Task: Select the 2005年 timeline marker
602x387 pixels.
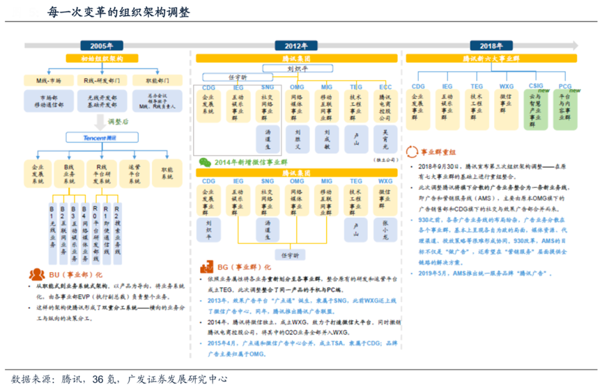Action: click(102, 45)
